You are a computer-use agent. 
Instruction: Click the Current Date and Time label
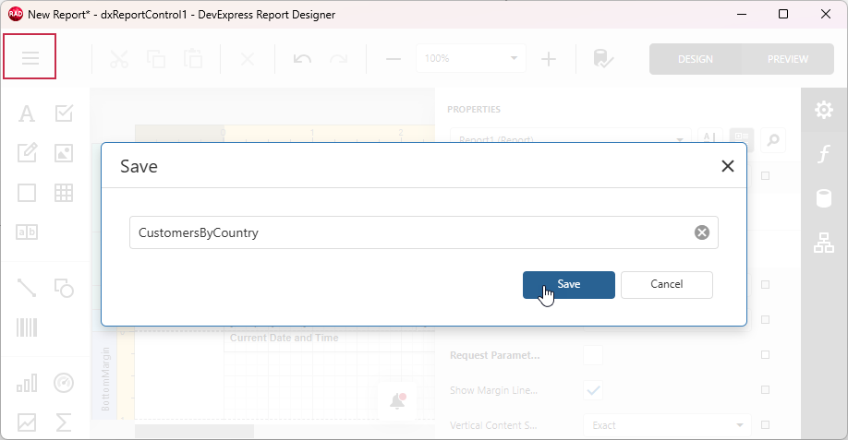click(x=284, y=338)
